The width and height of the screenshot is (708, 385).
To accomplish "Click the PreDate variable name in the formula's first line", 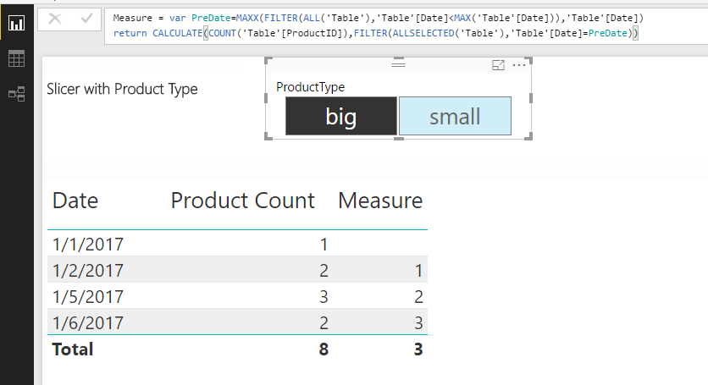I will click(x=211, y=18).
